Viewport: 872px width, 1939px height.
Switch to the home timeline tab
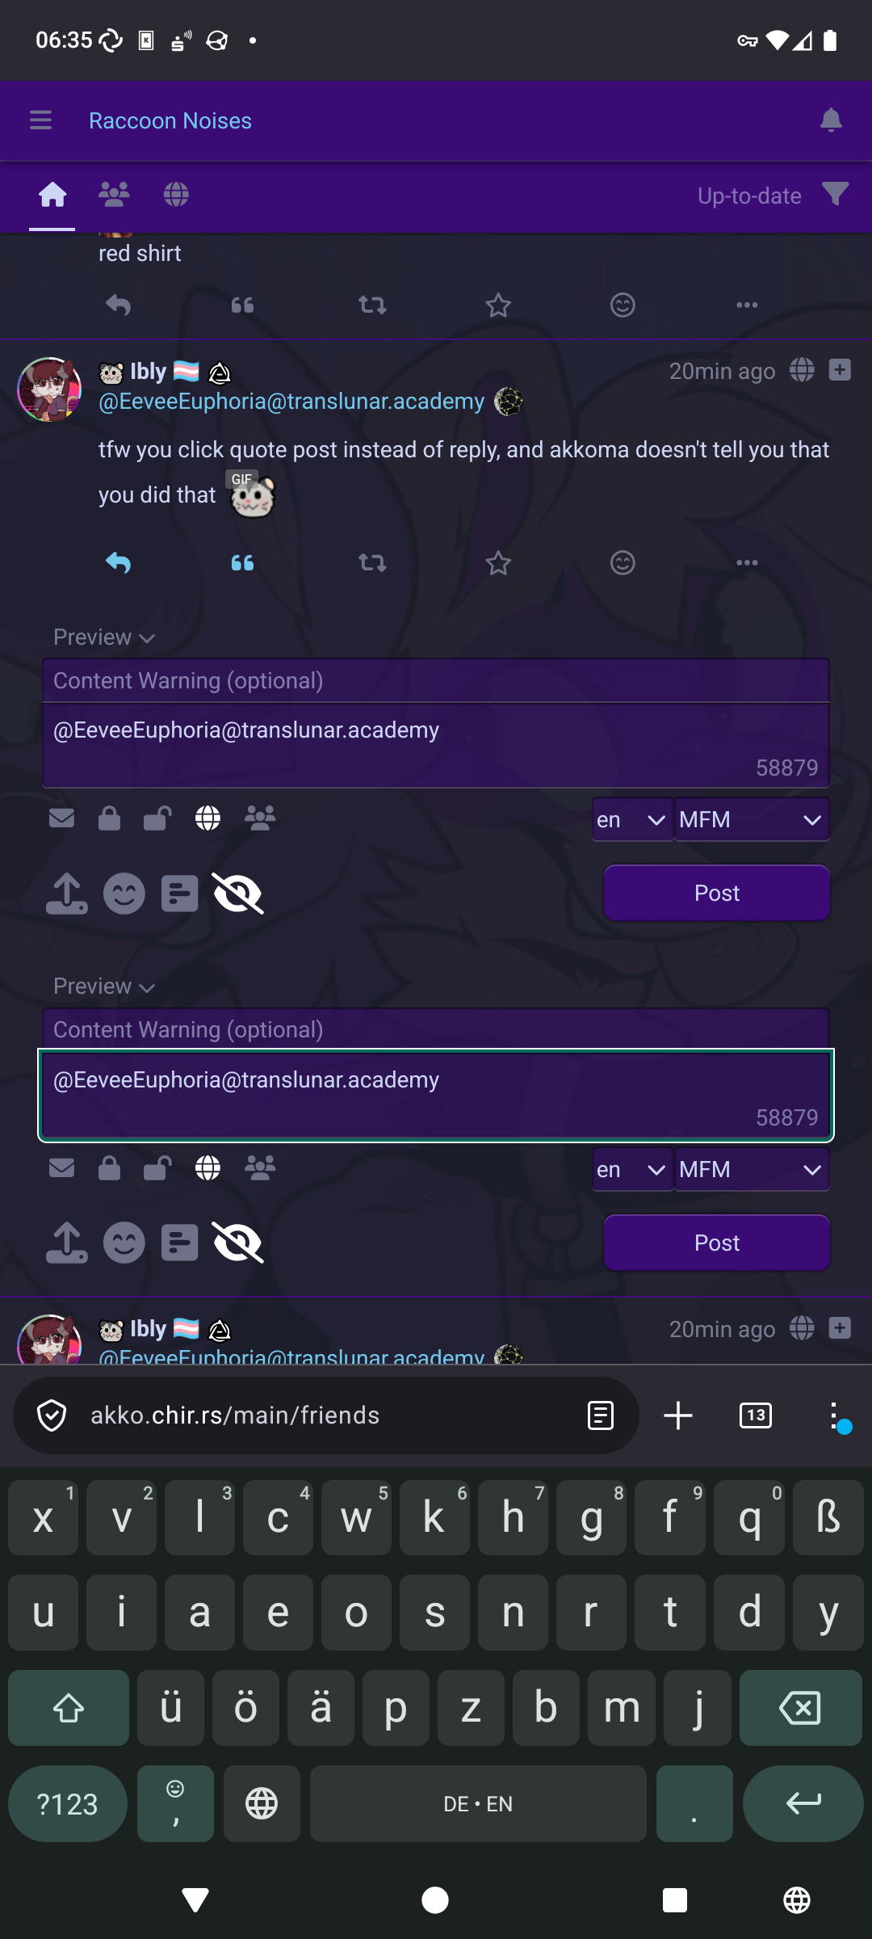coord(52,195)
